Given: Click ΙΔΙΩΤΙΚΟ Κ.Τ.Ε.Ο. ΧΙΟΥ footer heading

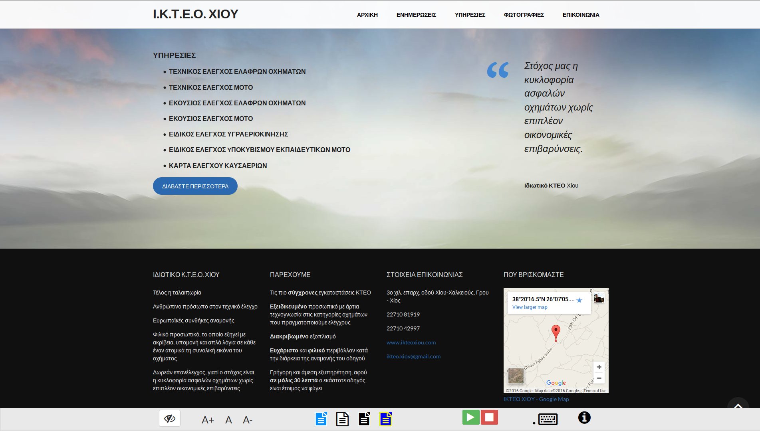Looking at the screenshot, I should pos(186,275).
